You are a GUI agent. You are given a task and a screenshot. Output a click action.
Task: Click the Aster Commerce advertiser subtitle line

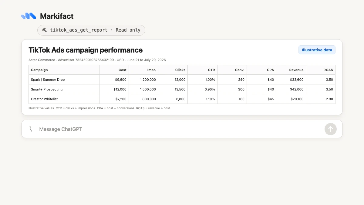(97, 60)
